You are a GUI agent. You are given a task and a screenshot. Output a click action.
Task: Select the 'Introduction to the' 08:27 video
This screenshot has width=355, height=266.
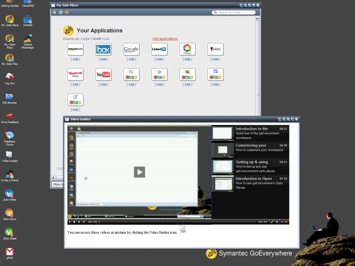click(250, 133)
